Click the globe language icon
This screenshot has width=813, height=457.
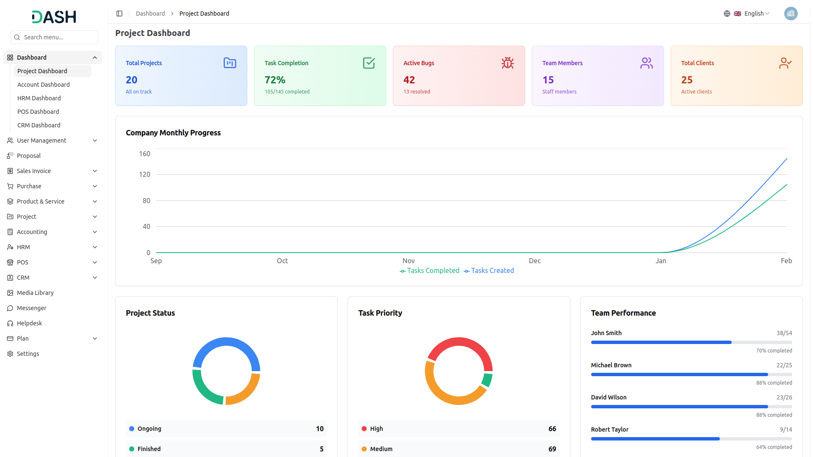pos(727,14)
